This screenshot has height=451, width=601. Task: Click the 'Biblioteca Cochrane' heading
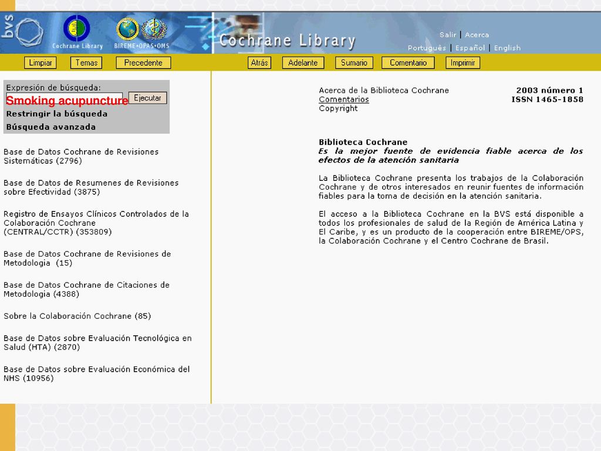coord(363,142)
